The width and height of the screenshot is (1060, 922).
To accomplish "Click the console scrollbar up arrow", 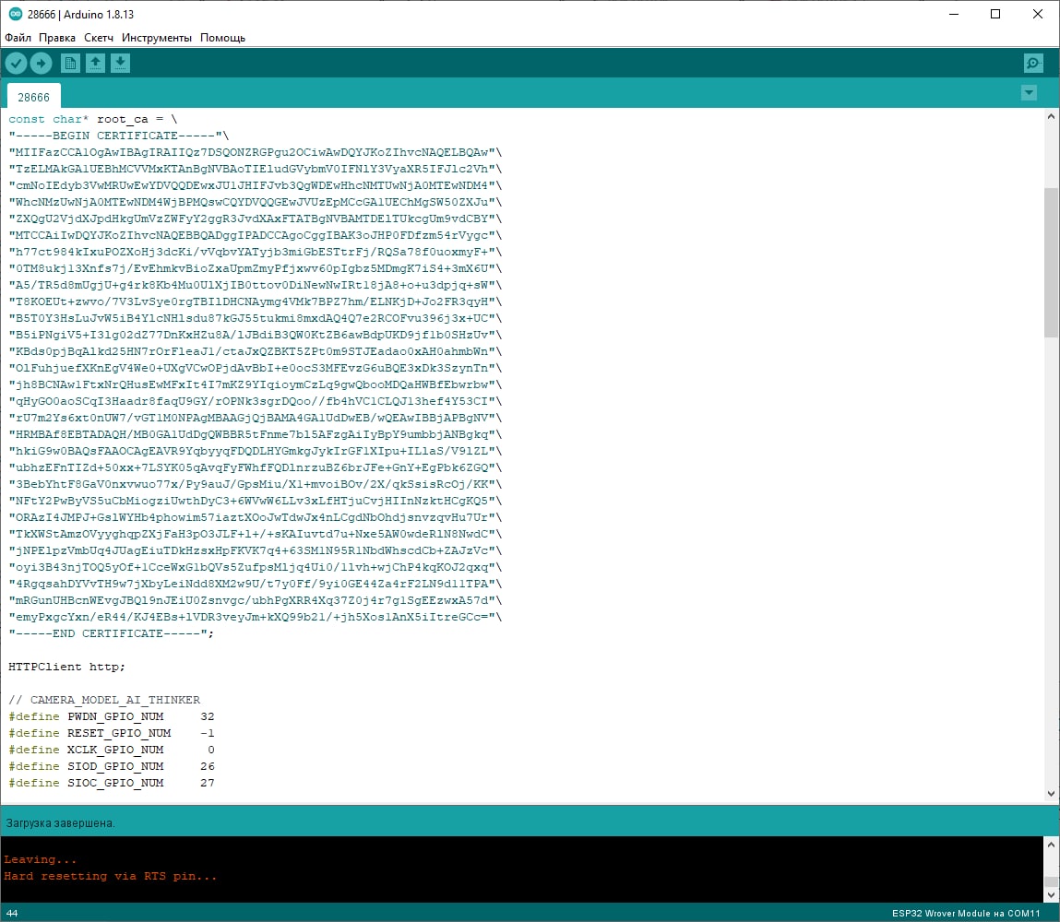I will [1051, 845].
